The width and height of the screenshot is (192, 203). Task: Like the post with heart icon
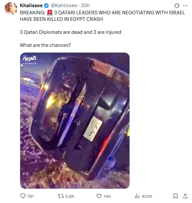pos(99,196)
